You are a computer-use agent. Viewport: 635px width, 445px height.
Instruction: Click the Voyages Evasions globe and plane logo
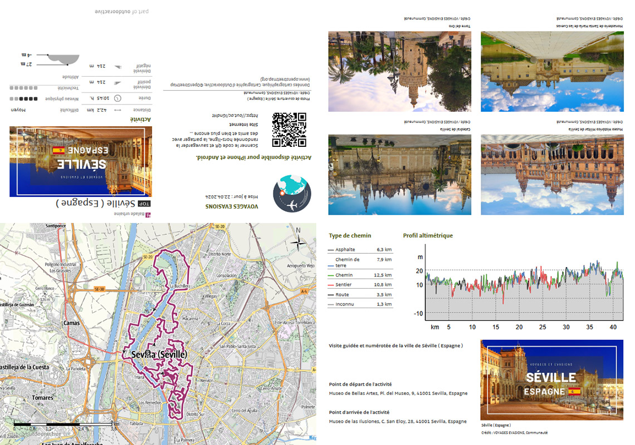tap(292, 194)
